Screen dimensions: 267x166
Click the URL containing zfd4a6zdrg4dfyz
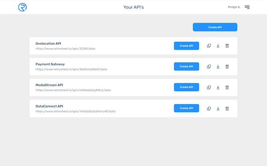click(73, 90)
